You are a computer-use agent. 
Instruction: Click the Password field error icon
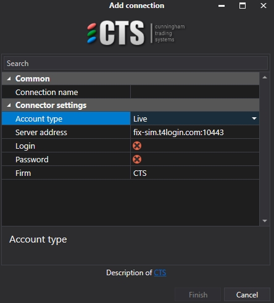click(137, 159)
